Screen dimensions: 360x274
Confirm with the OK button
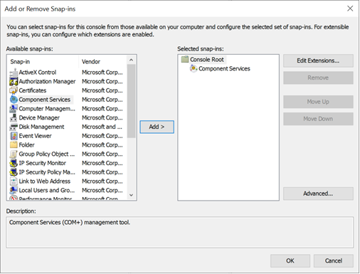pyautogui.click(x=290, y=260)
